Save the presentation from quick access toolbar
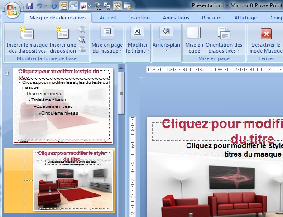283x217 pixels. [29, 6]
